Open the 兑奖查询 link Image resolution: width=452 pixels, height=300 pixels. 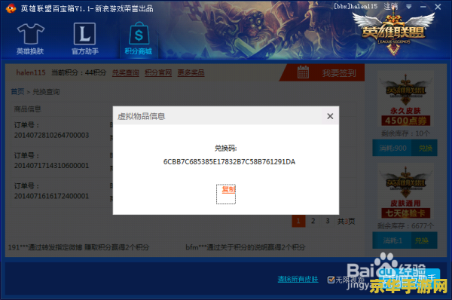pos(125,72)
